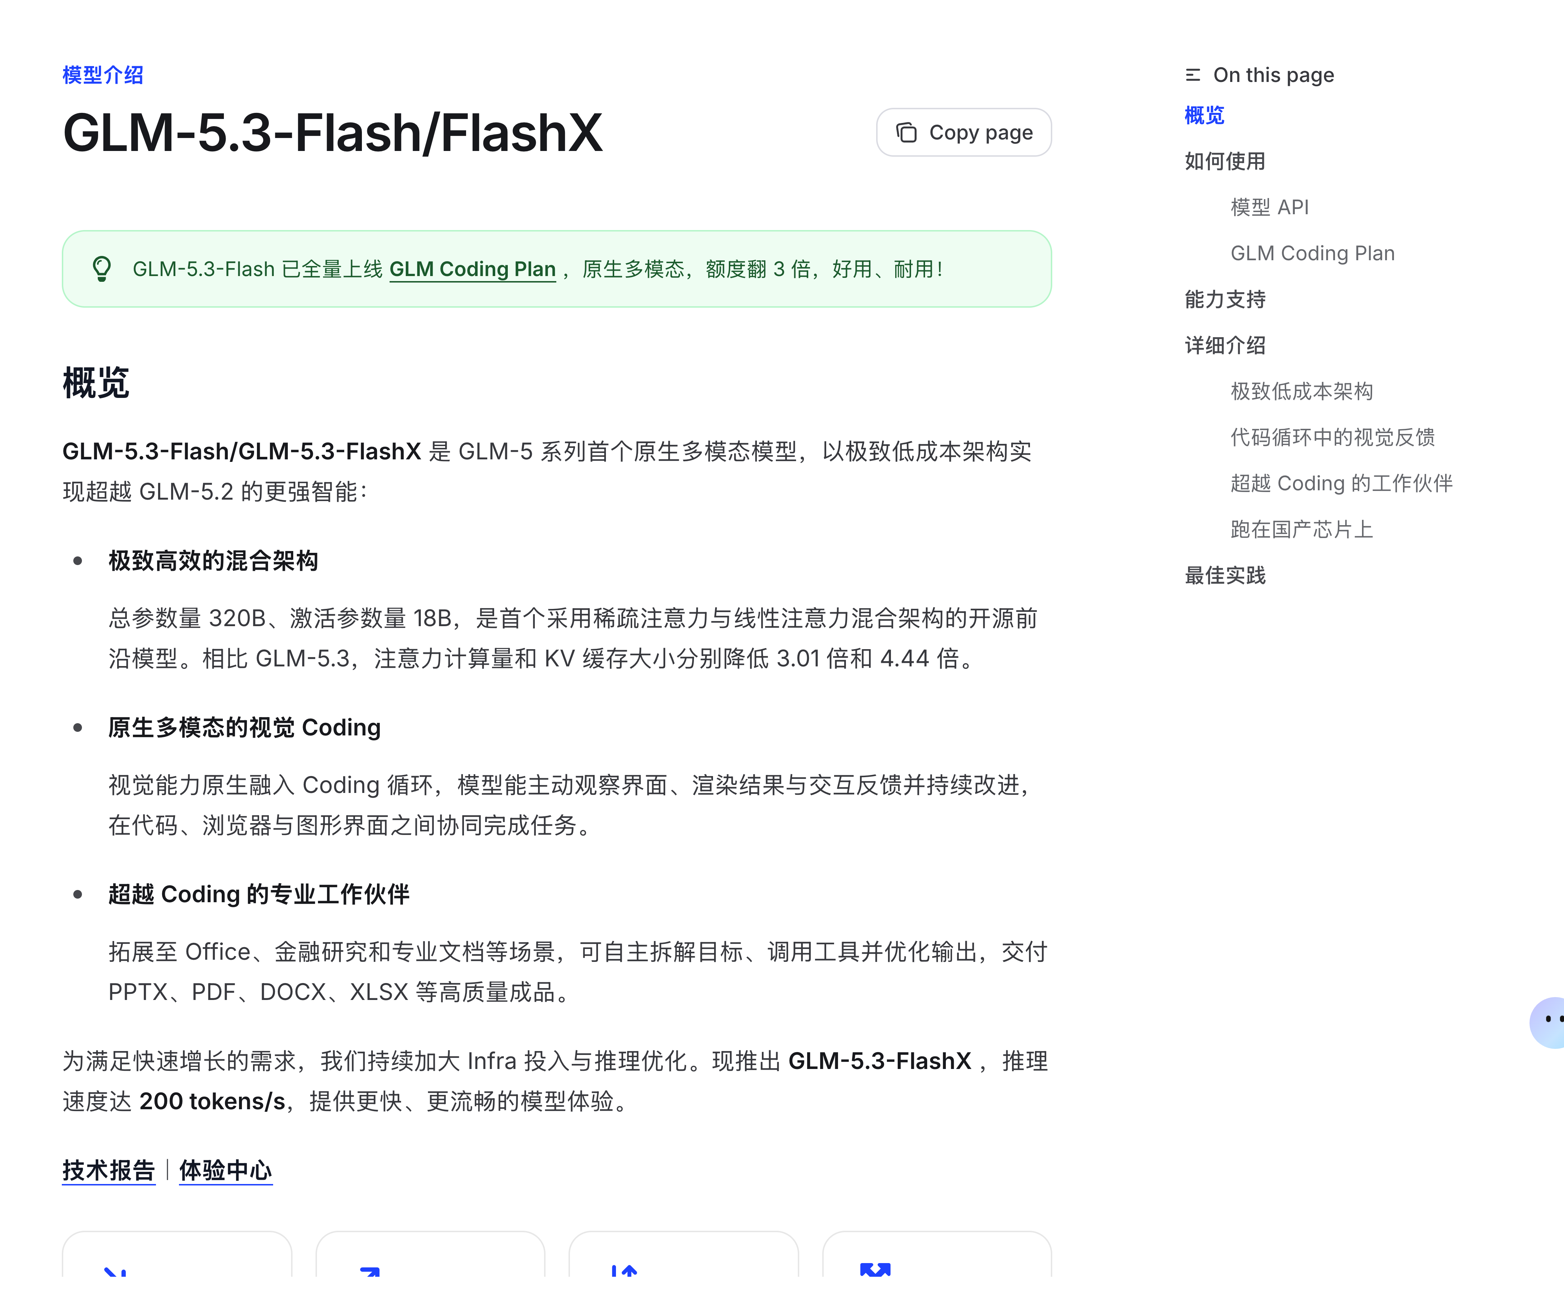Click the 模型介绍 breadcrumb link
The width and height of the screenshot is (1564, 1294).
tap(103, 75)
